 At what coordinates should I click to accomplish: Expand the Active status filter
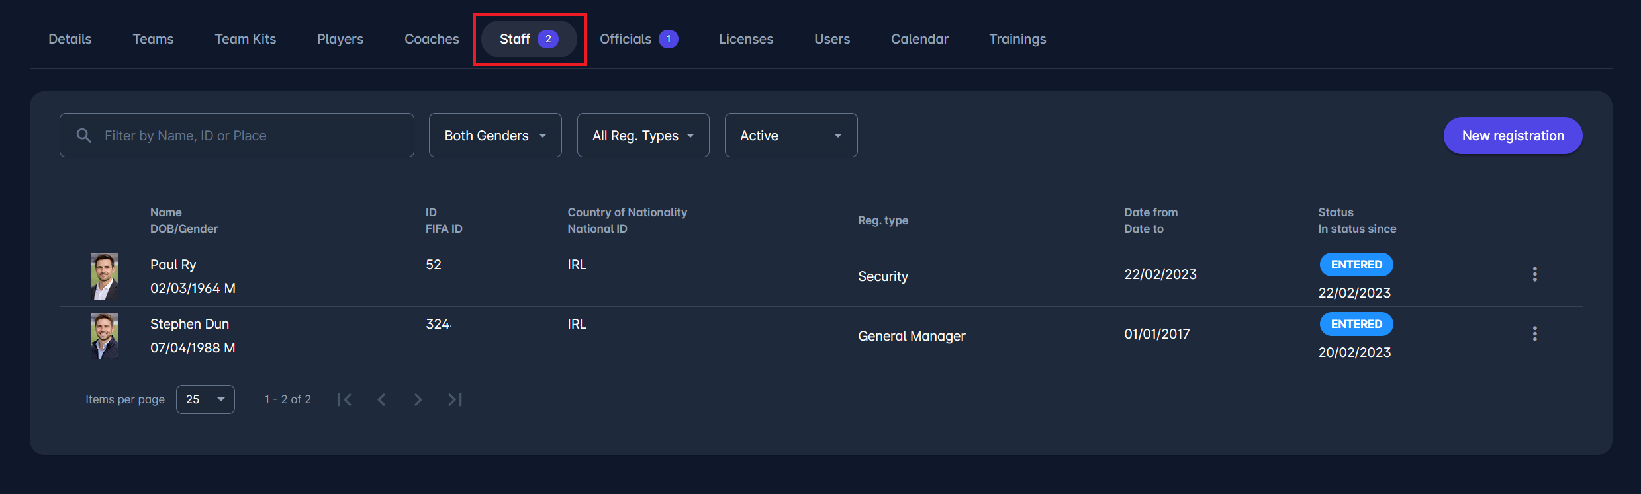point(790,136)
